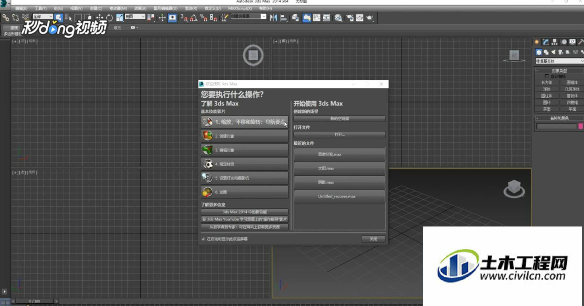The image size is (584, 306).
Task: Toggle keyboard shortcut override icon
Action: tap(172, 17)
